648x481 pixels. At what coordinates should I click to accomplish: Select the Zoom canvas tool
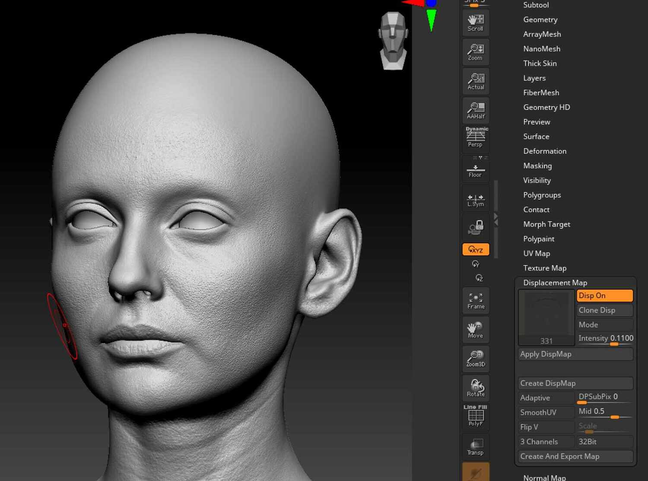click(x=475, y=51)
